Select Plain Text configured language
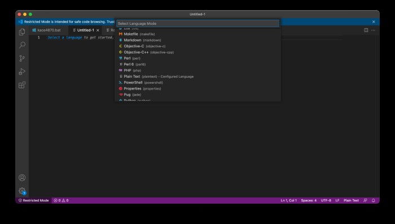This screenshot has height=224, width=395. [197, 77]
